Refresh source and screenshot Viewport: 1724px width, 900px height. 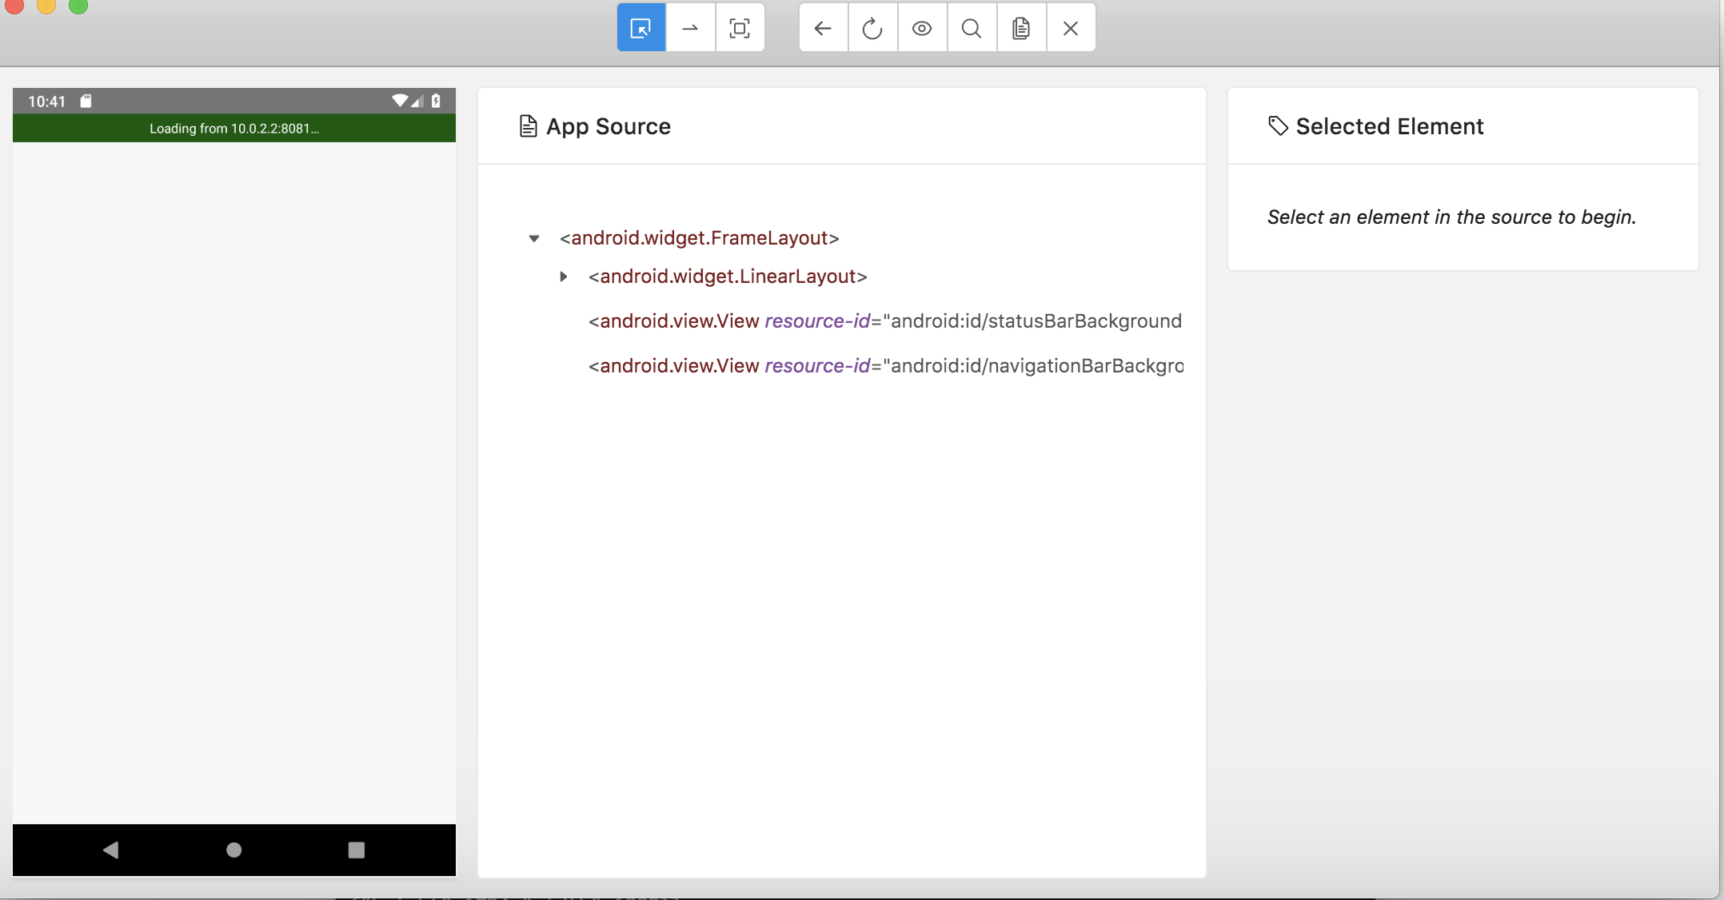coord(872,28)
